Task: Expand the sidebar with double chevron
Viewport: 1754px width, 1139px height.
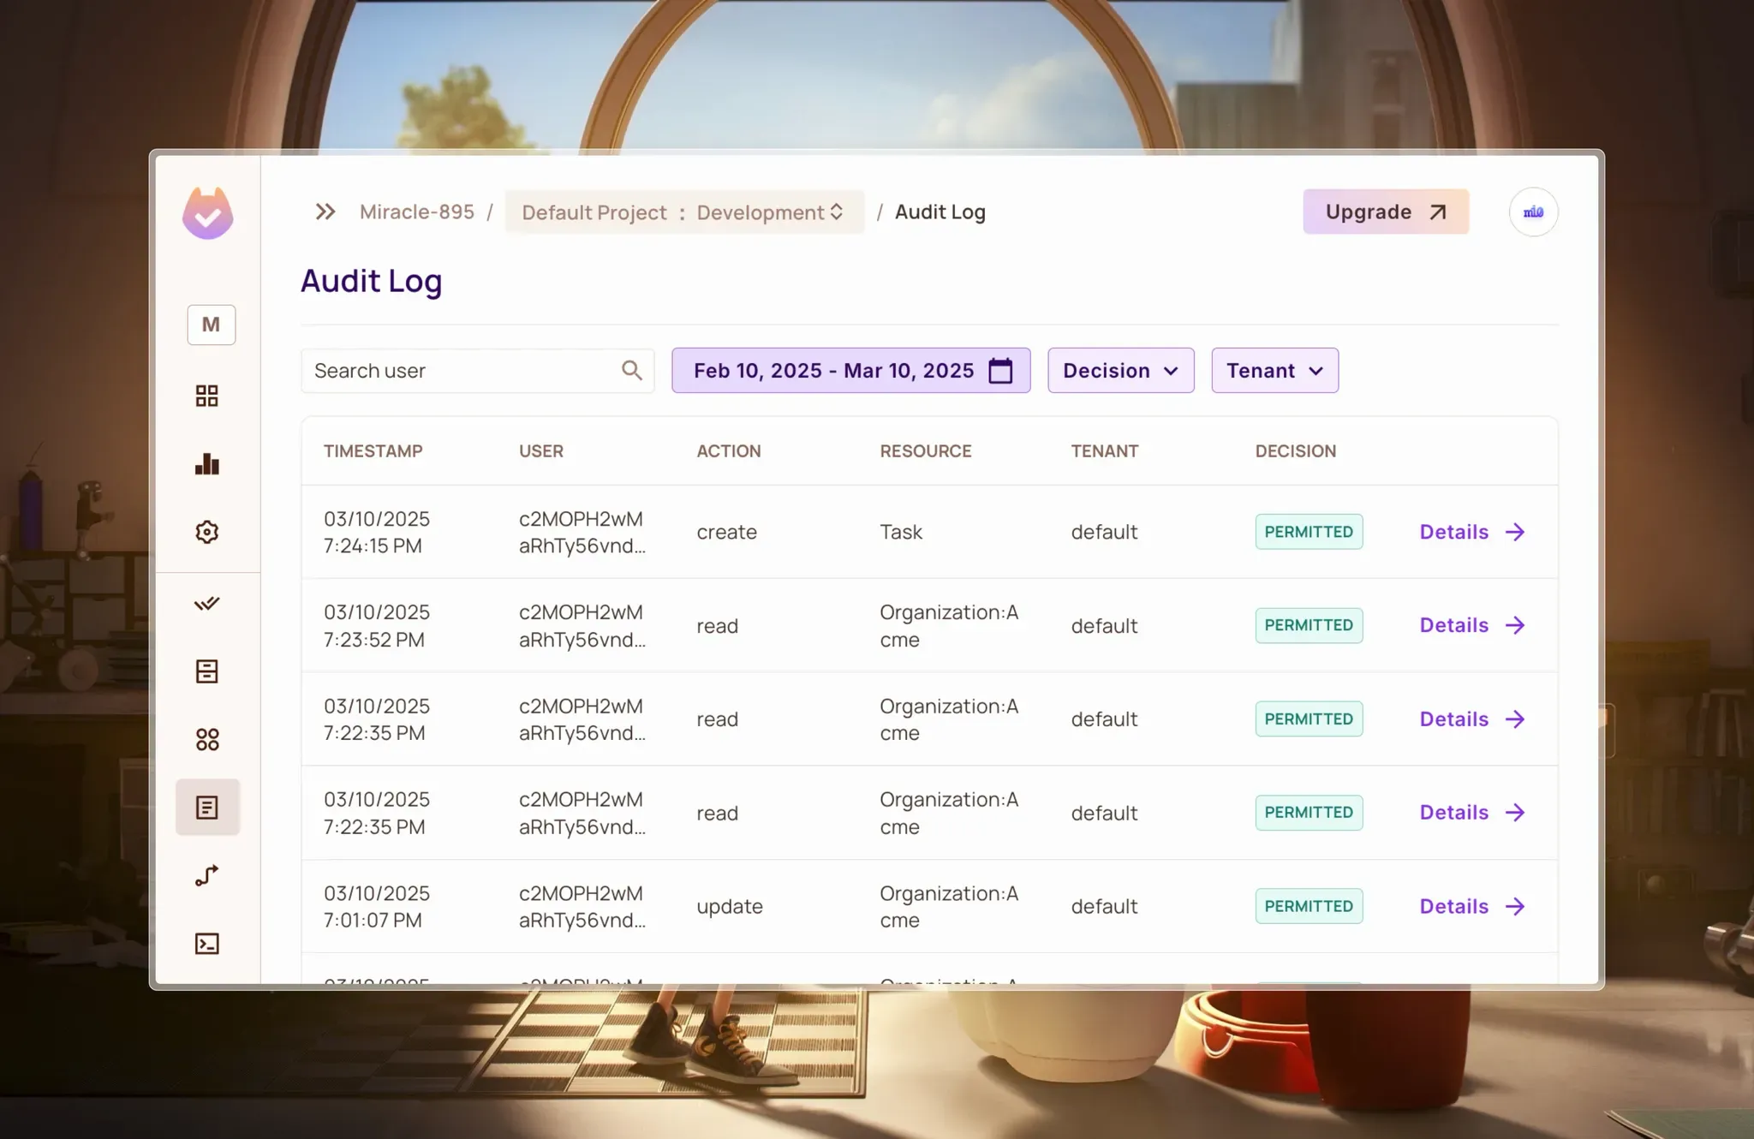Action: 325,212
